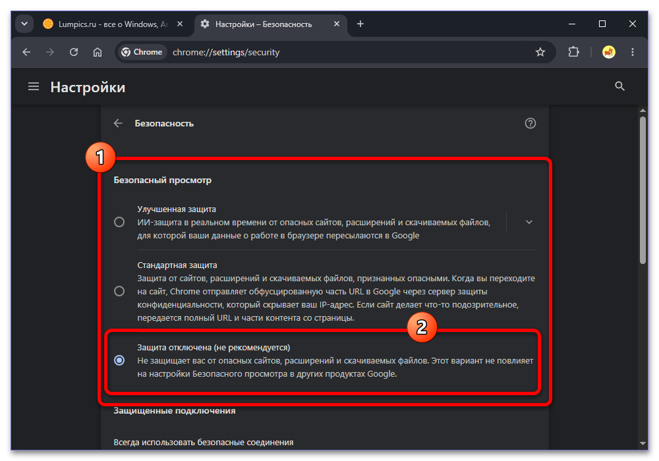This screenshot has height=461, width=659.
Task: Open the home page icon
Action: (x=98, y=52)
